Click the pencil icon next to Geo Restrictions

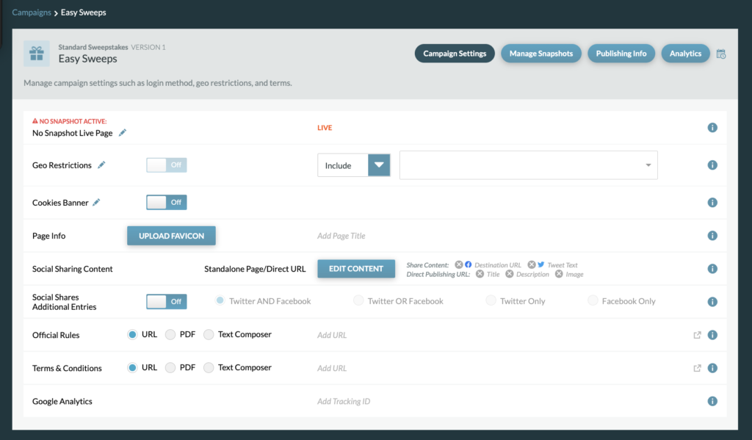tap(101, 165)
